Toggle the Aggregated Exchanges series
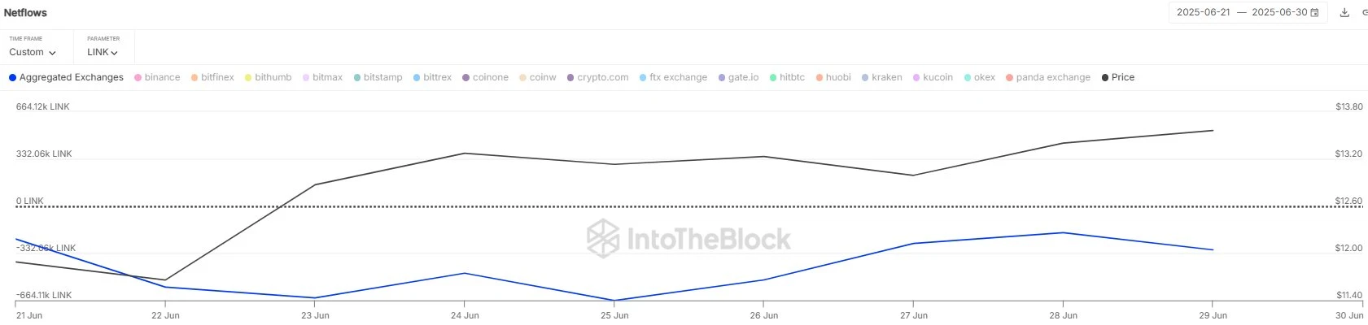The height and width of the screenshot is (325, 1368). click(x=66, y=77)
